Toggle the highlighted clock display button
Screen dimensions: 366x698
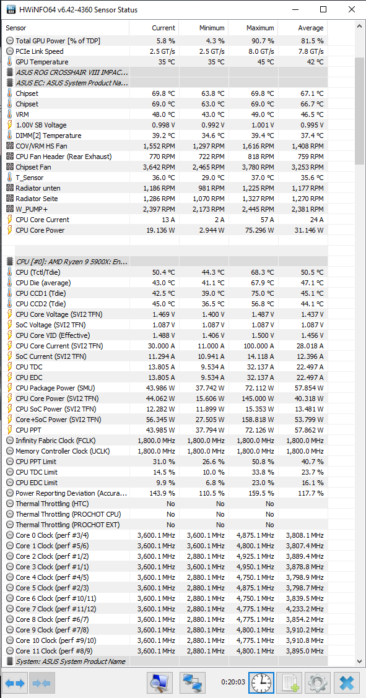click(261, 683)
